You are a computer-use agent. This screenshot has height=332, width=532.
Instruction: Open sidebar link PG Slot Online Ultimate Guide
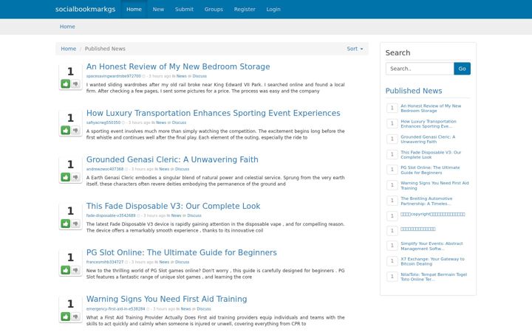click(x=430, y=170)
